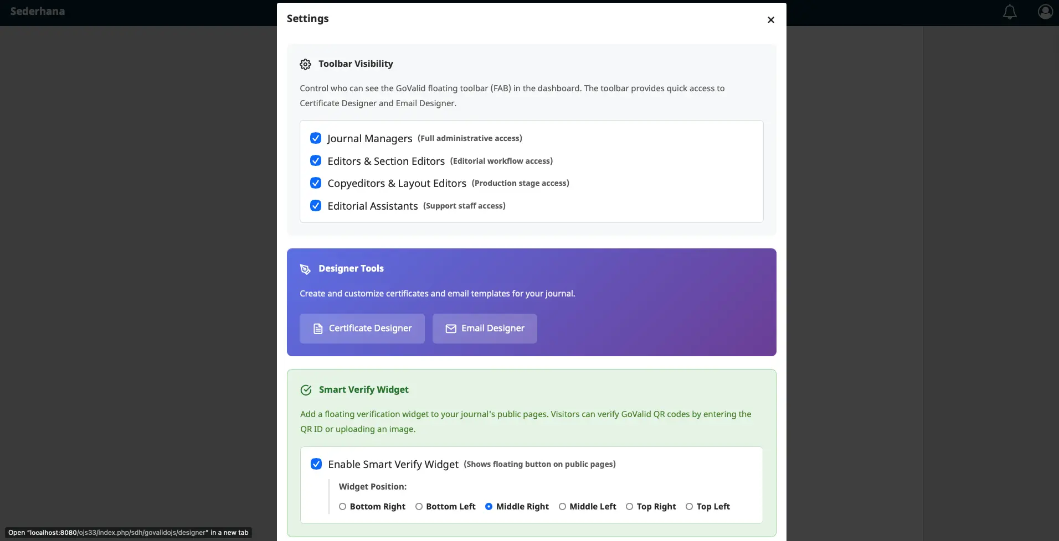Close the Settings dialog
The image size is (1059, 541).
(770, 20)
